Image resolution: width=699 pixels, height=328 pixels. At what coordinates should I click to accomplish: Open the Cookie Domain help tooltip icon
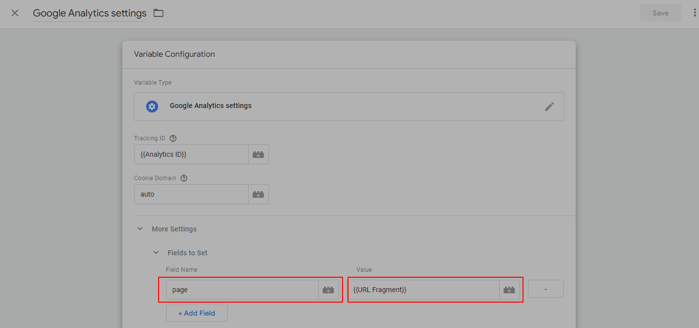tap(184, 178)
